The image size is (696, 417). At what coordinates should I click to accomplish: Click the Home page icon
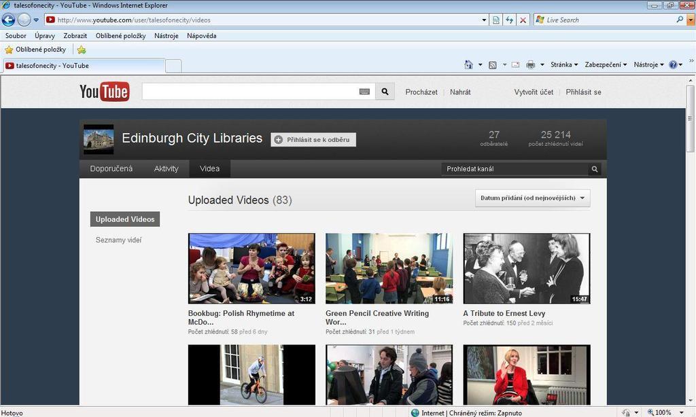click(x=468, y=65)
